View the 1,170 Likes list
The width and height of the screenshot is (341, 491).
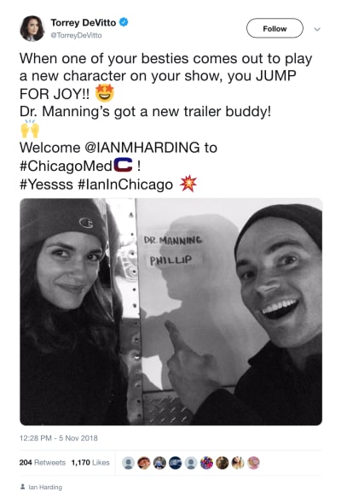click(90, 463)
